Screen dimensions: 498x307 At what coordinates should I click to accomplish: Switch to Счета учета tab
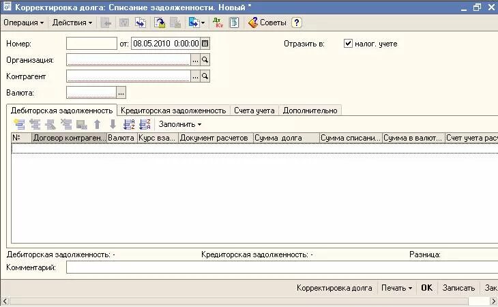(254, 111)
